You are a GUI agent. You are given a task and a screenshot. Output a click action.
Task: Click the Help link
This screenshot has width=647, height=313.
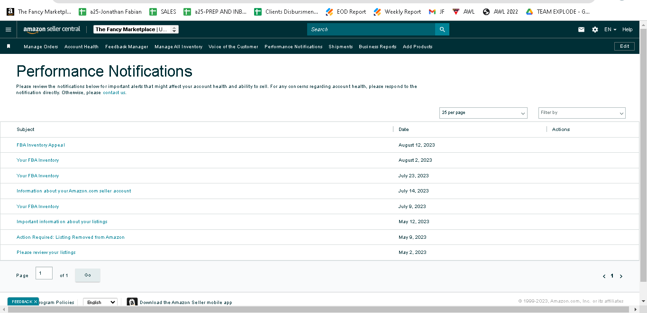pyautogui.click(x=627, y=29)
